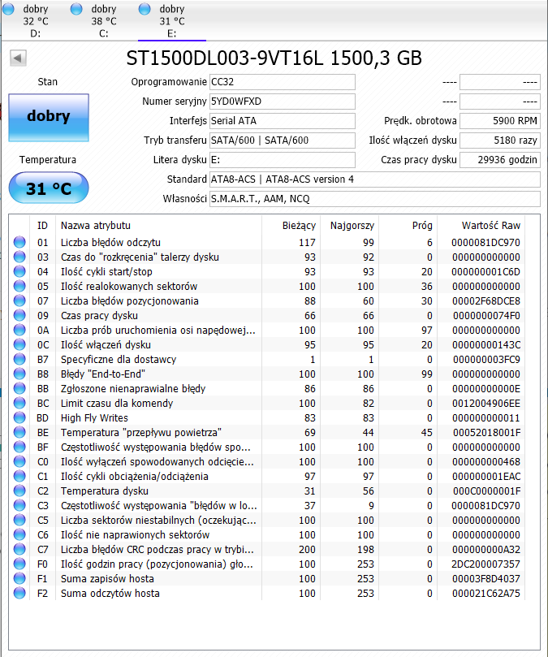Click the previous disk arrow button
Image resolution: width=548 pixels, height=657 pixels.
pyautogui.click(x=18, y=58)
